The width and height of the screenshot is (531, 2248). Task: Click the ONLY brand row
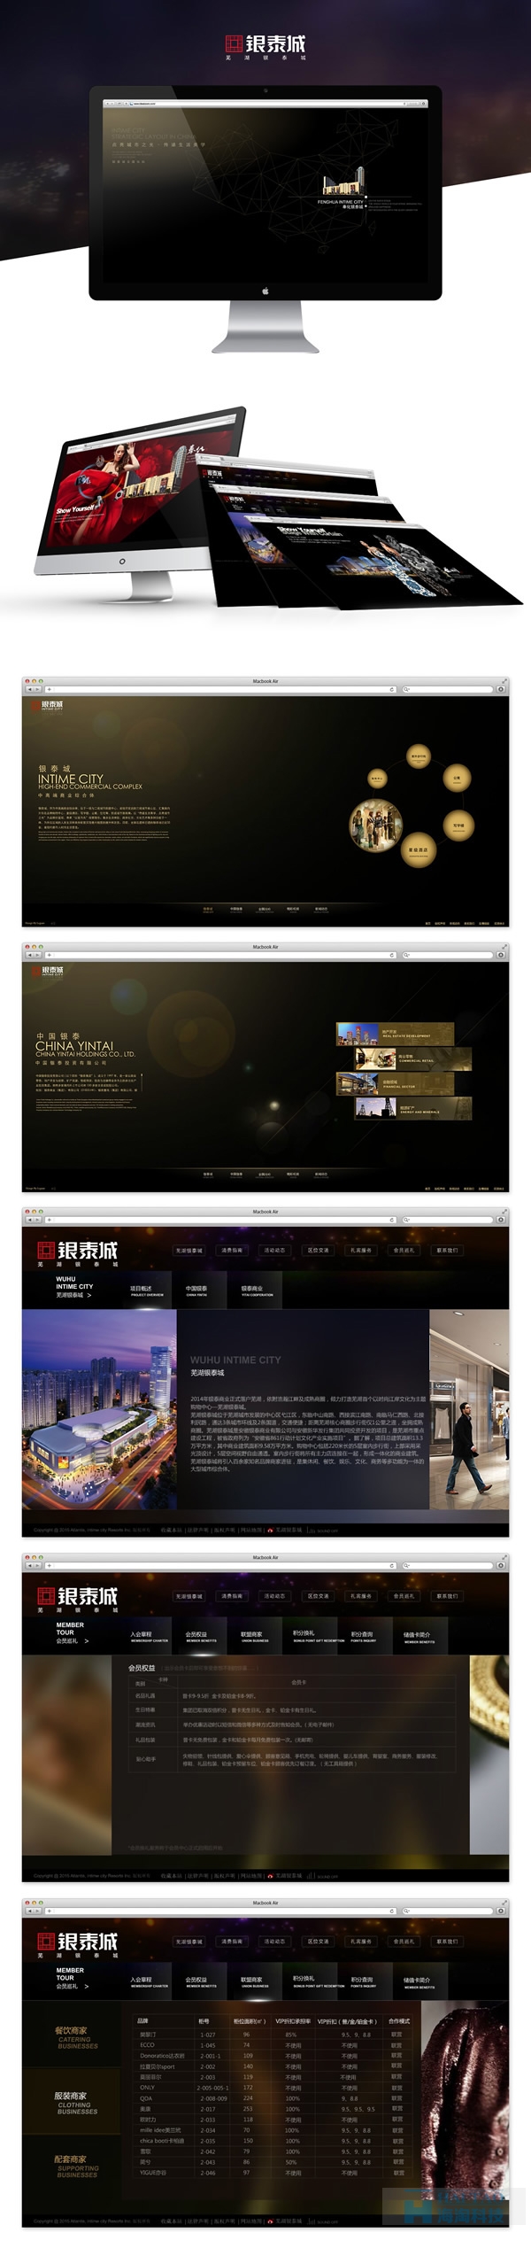click(x=273, y=2088)
